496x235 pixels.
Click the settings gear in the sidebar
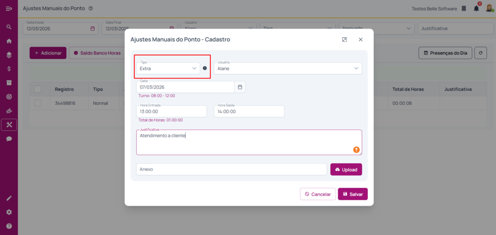(9, 212)
